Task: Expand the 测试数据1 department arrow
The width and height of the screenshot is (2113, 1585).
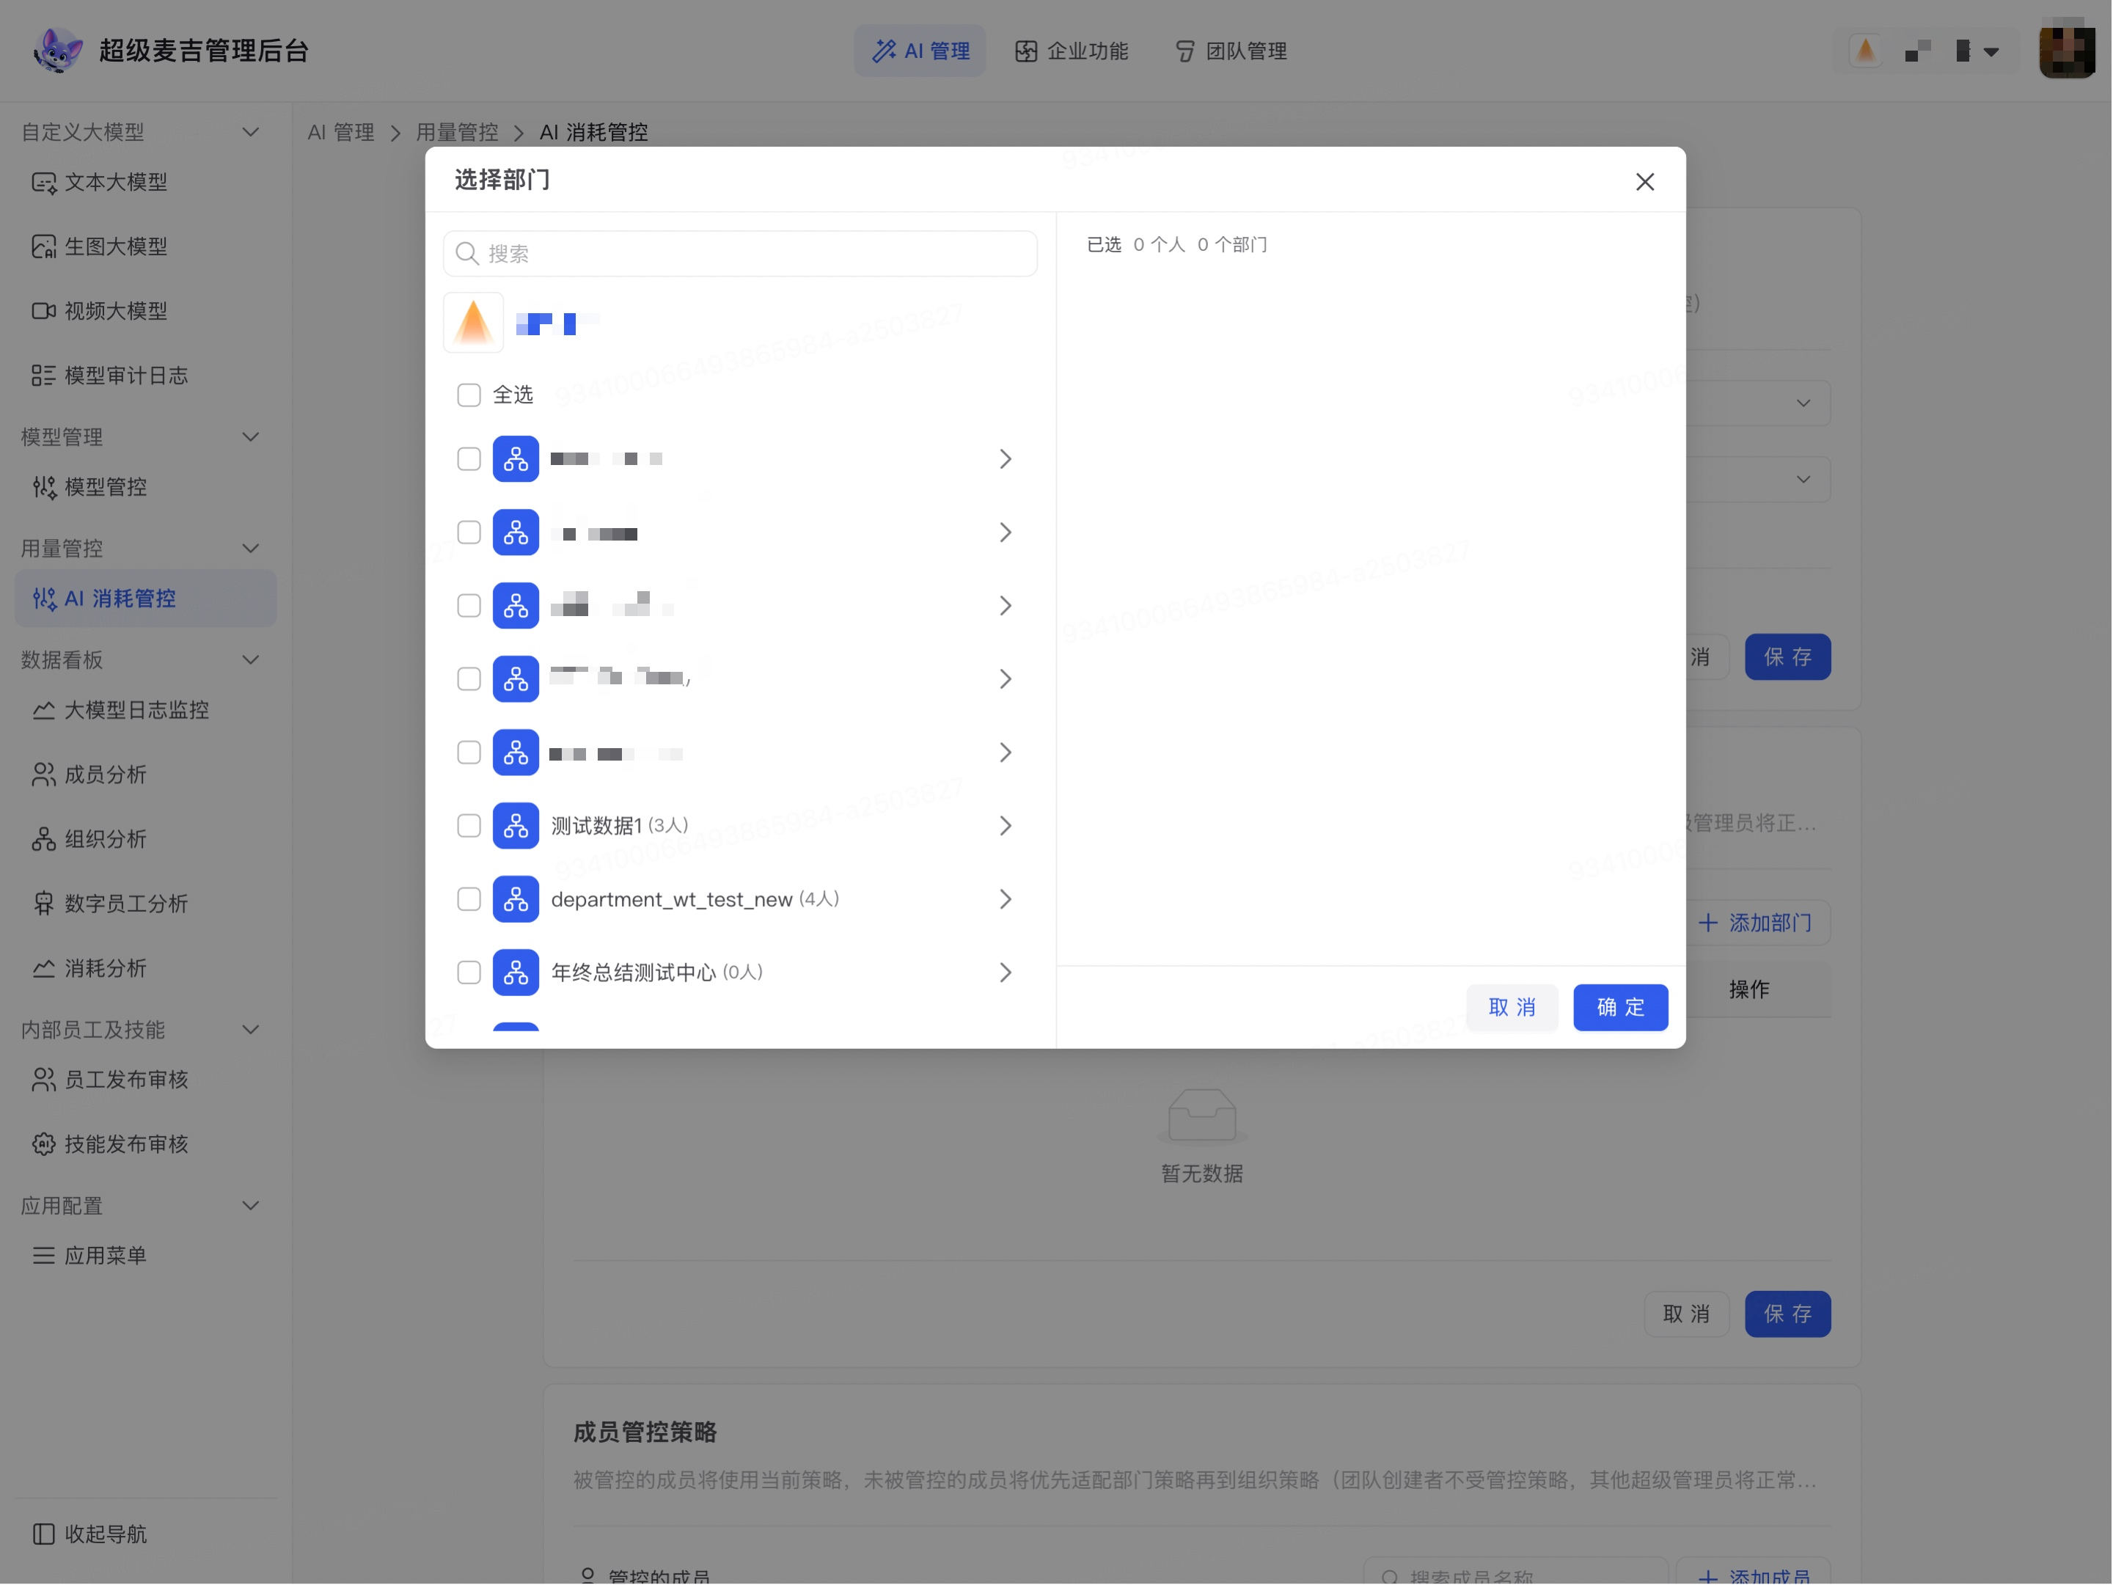Action: 1005,825
